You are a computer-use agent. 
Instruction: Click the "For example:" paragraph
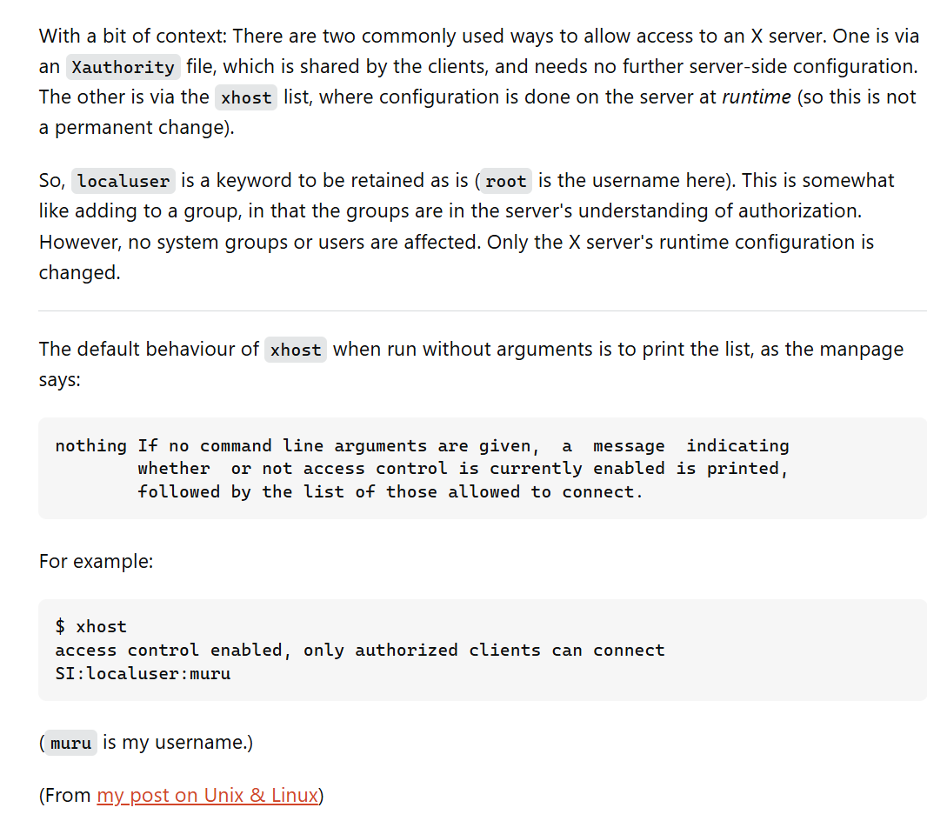(x=96, y=561)
